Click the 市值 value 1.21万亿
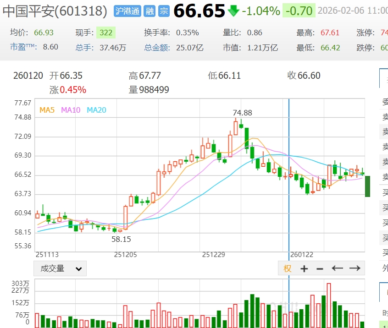The image size is (388, 328). [262, 48]
